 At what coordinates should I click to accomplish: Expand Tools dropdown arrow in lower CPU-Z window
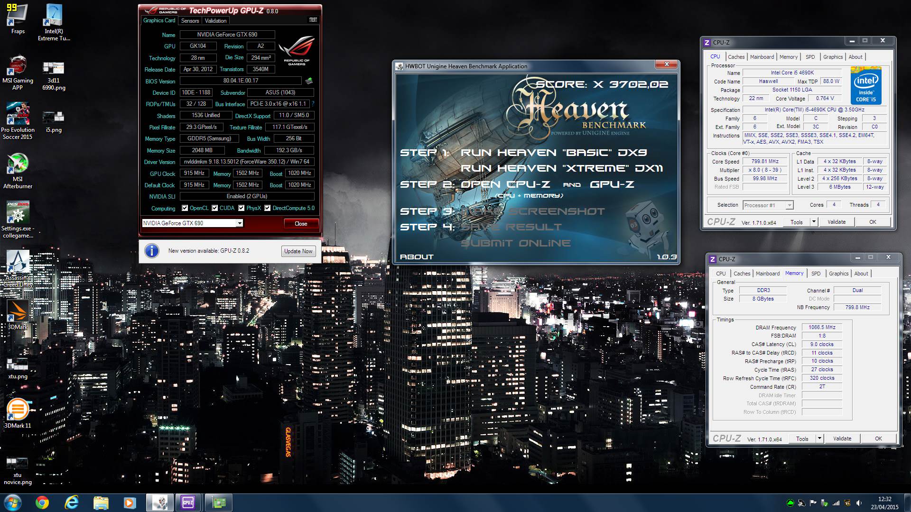pos(819,439)
